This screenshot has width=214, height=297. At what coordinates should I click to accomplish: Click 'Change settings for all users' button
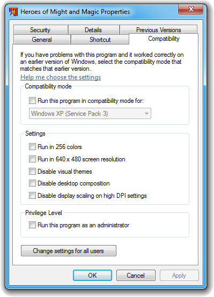coord(69,250)
